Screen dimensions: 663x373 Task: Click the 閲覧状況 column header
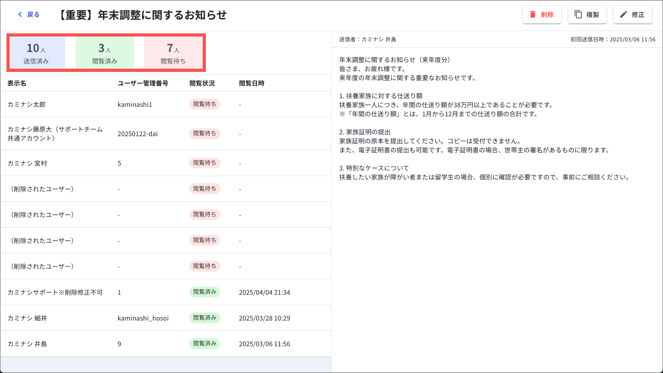click(x=202, y=83)
